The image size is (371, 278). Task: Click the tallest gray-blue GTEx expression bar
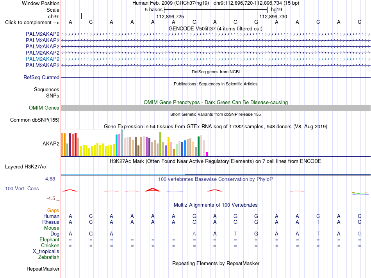point(122,143)
